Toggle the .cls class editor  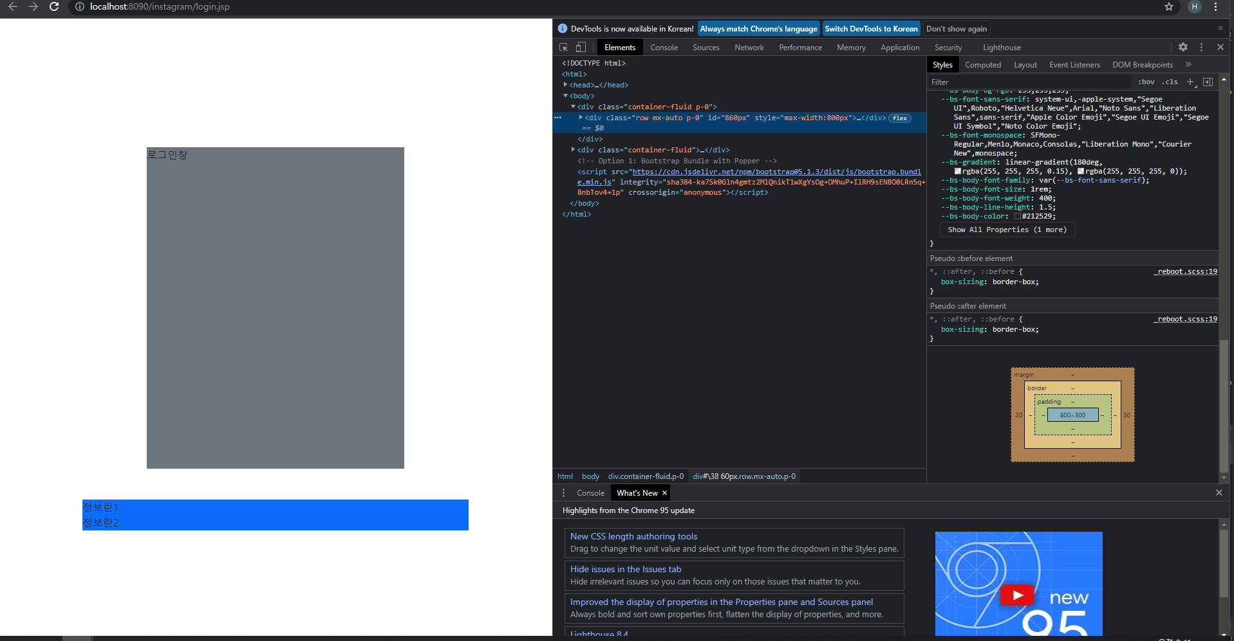[1170, 82]
